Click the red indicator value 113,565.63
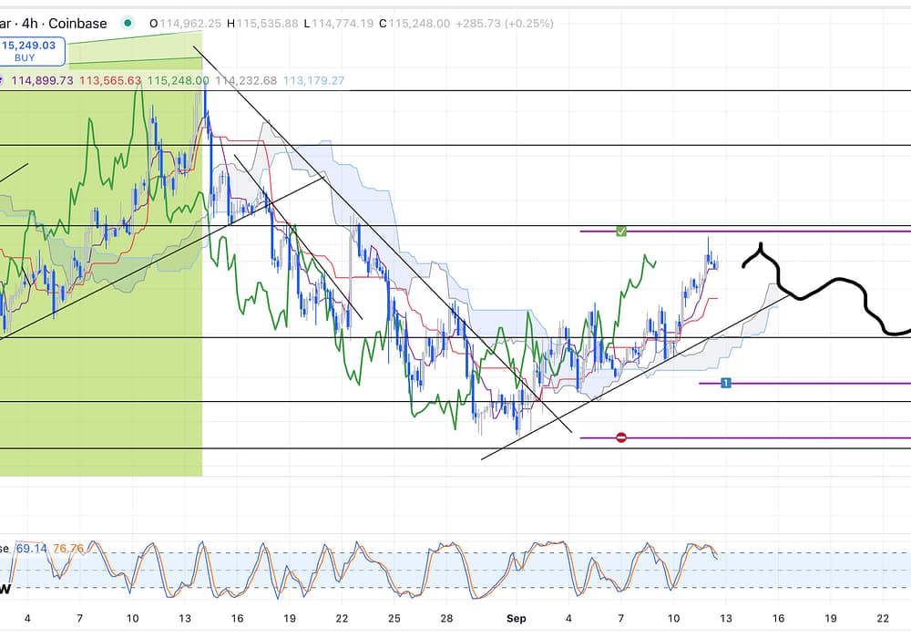911x638 pixels. [110, 81]
